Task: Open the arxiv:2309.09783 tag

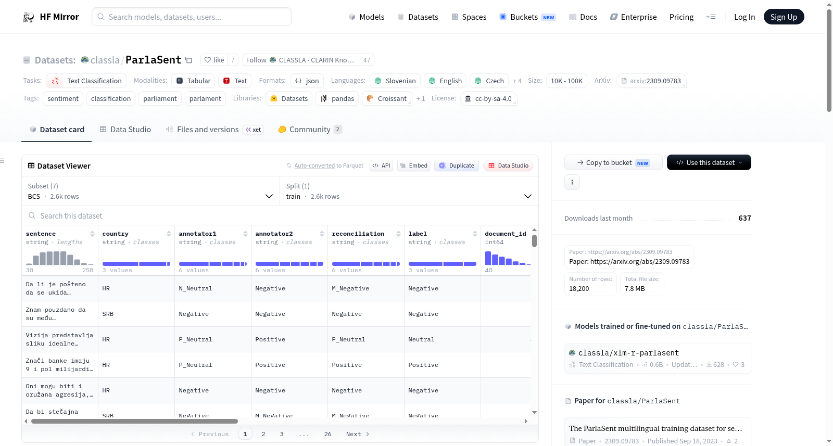Action: (x=651, y=81)
